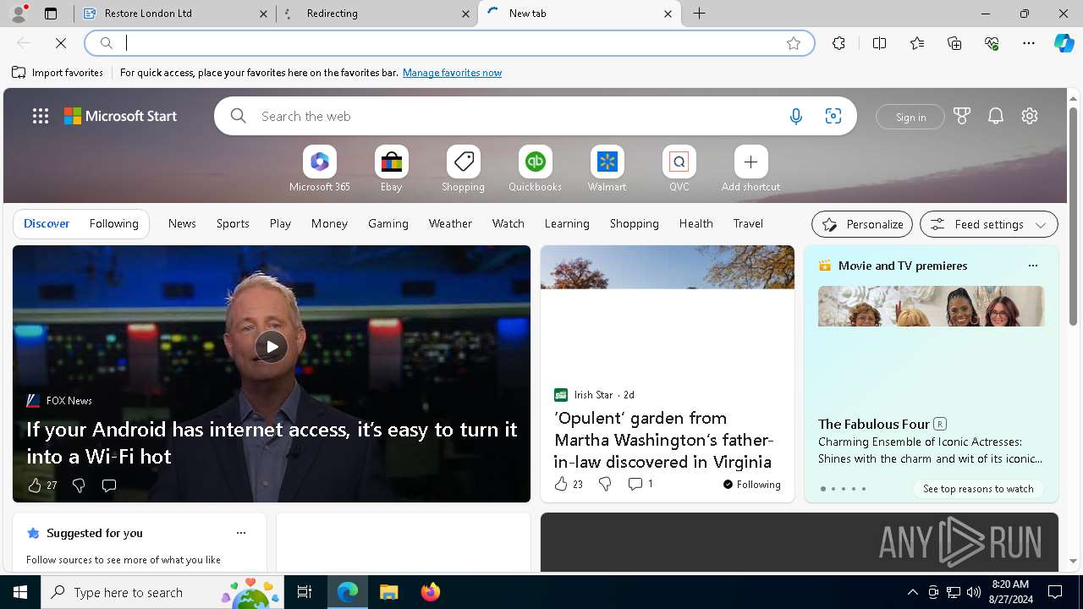The width and height of the screenshot is (1083, 609).
Task: Like the Irish Star article
Action: click(x=561, y=484)
